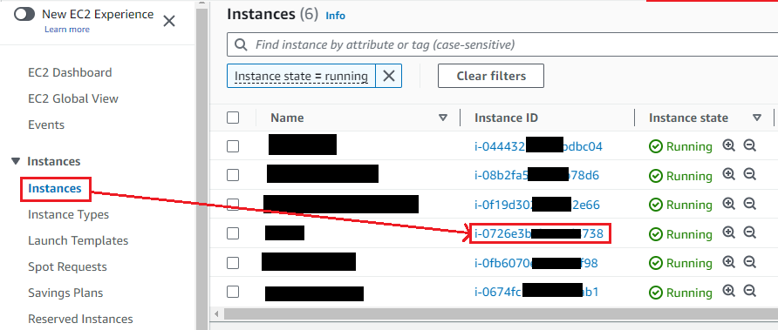Screen dimensions: 778x330
Task: Open Spot Requests page
Action: click(67, 267)
